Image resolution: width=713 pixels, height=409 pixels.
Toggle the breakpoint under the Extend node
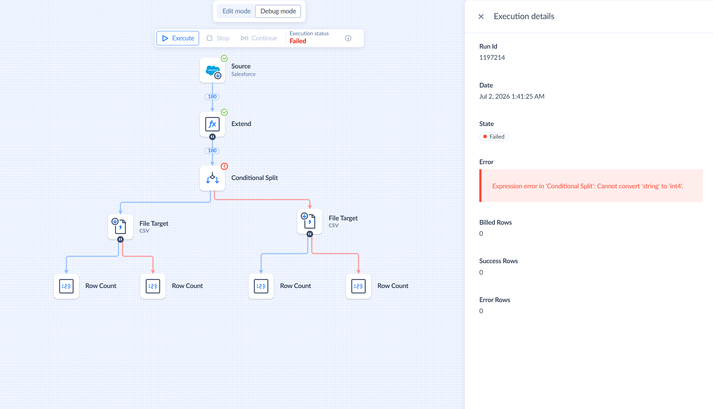(x=212, y=137)
